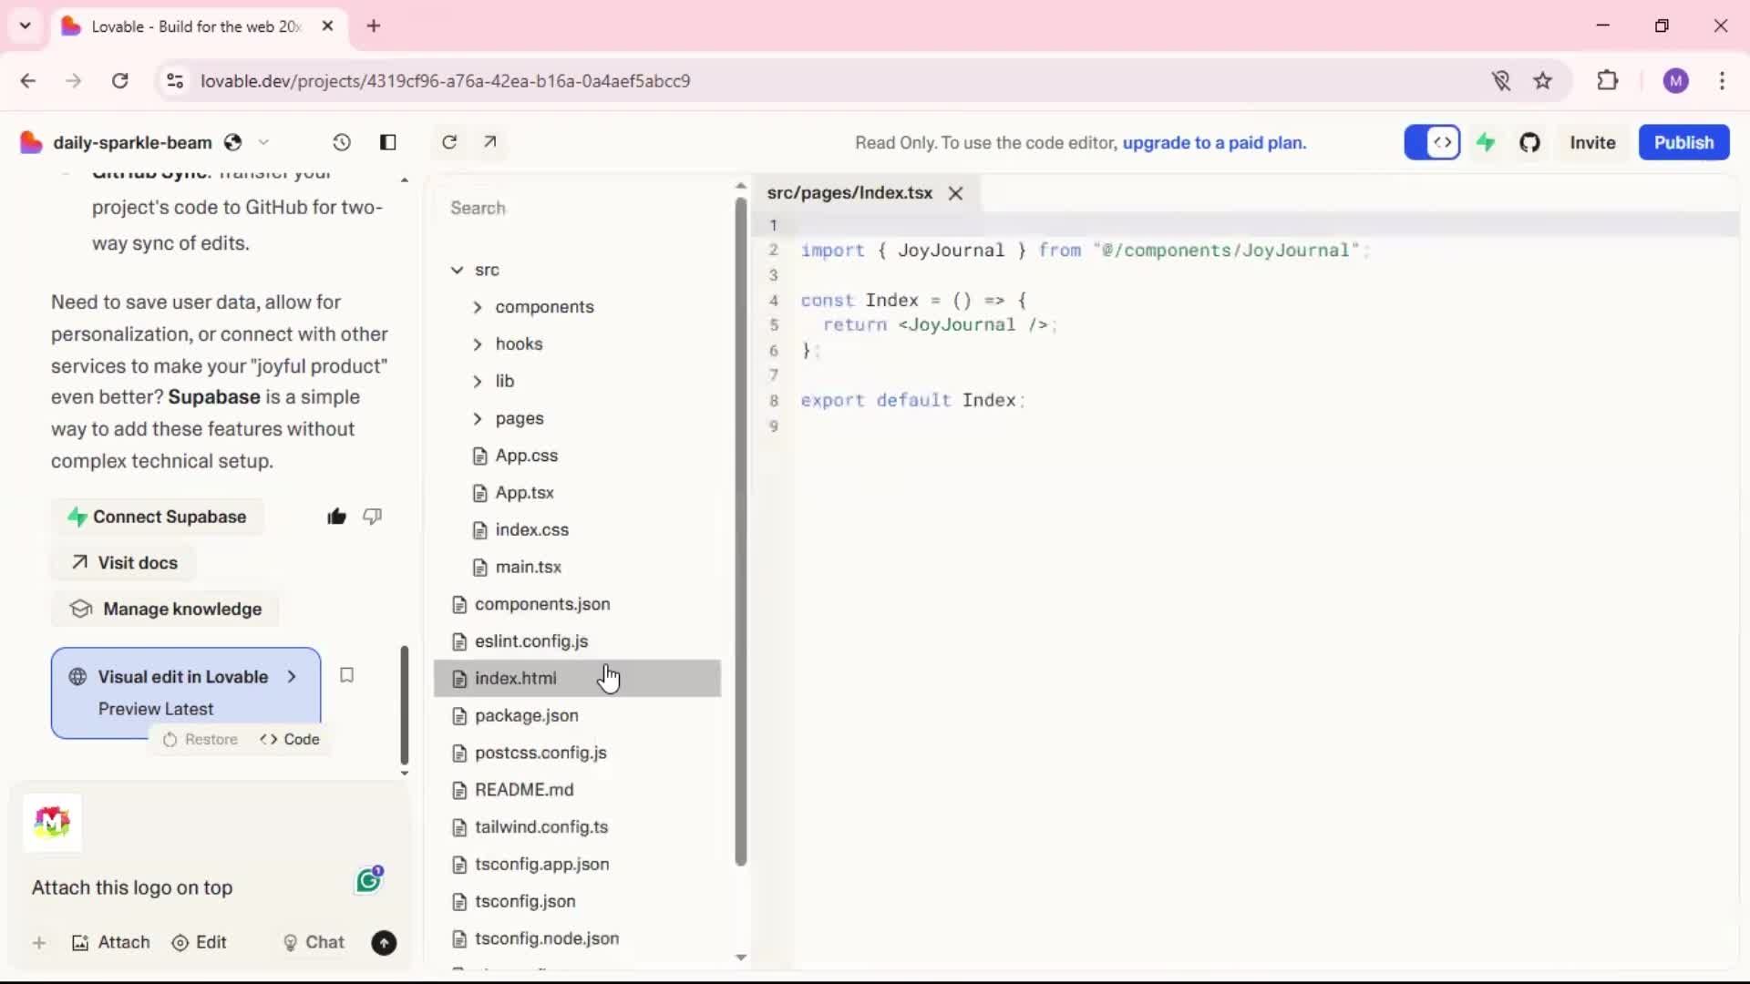
Task: Open the App.tsx file
Action: pyautogui.click(x=578, y=493)
